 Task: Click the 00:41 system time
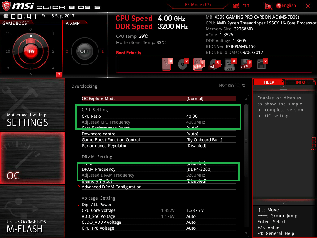click(x=24, y=16)
